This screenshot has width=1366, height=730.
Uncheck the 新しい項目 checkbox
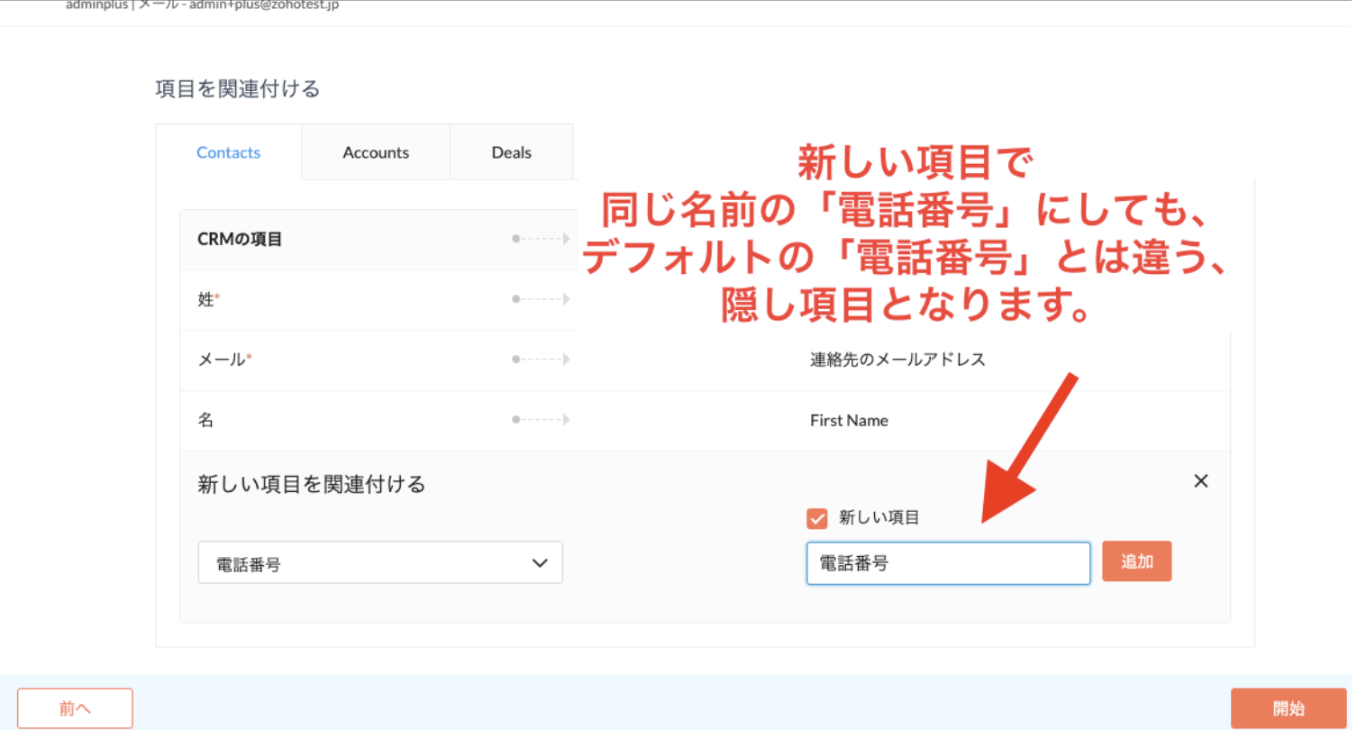tap(817, 518)
